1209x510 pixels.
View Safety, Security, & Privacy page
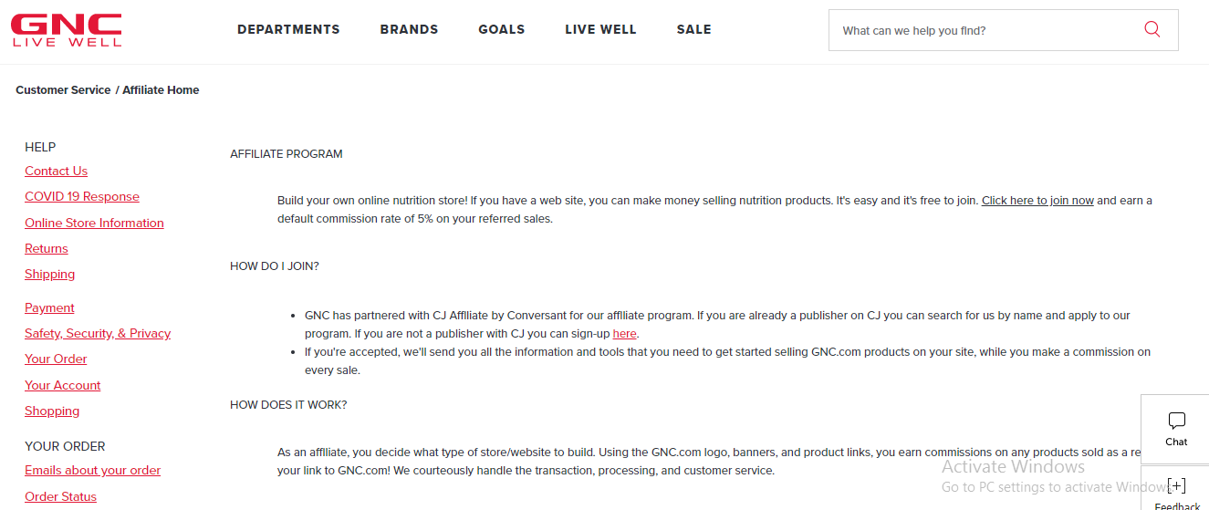pos(98,333)
